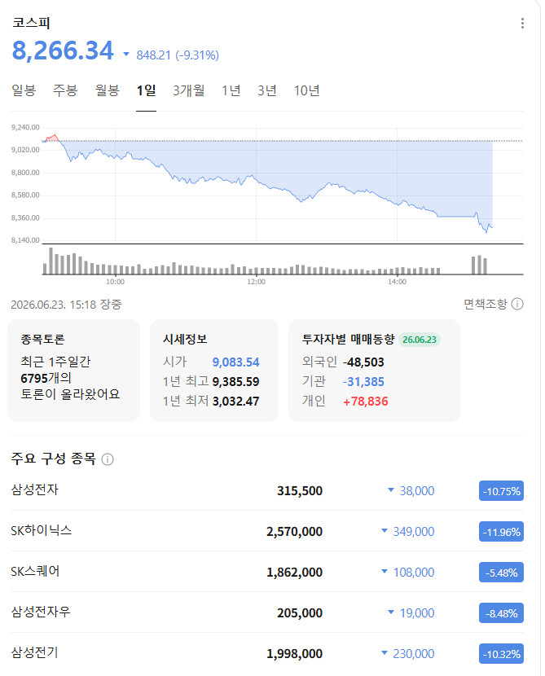Select the 10년 chart range
545x676 pixels.
pos(306,90)
